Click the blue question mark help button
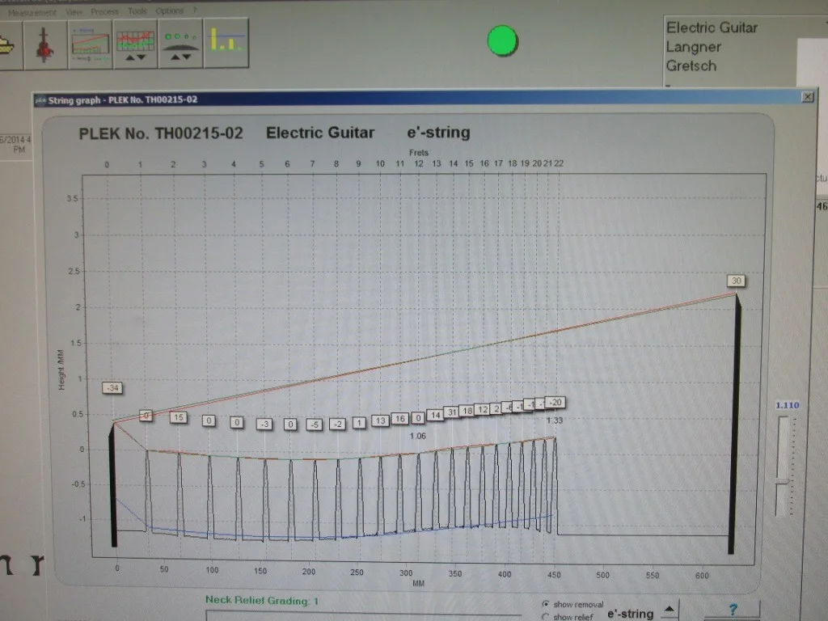The width and height of the screenshot is (828, 621). pos(733,610)
